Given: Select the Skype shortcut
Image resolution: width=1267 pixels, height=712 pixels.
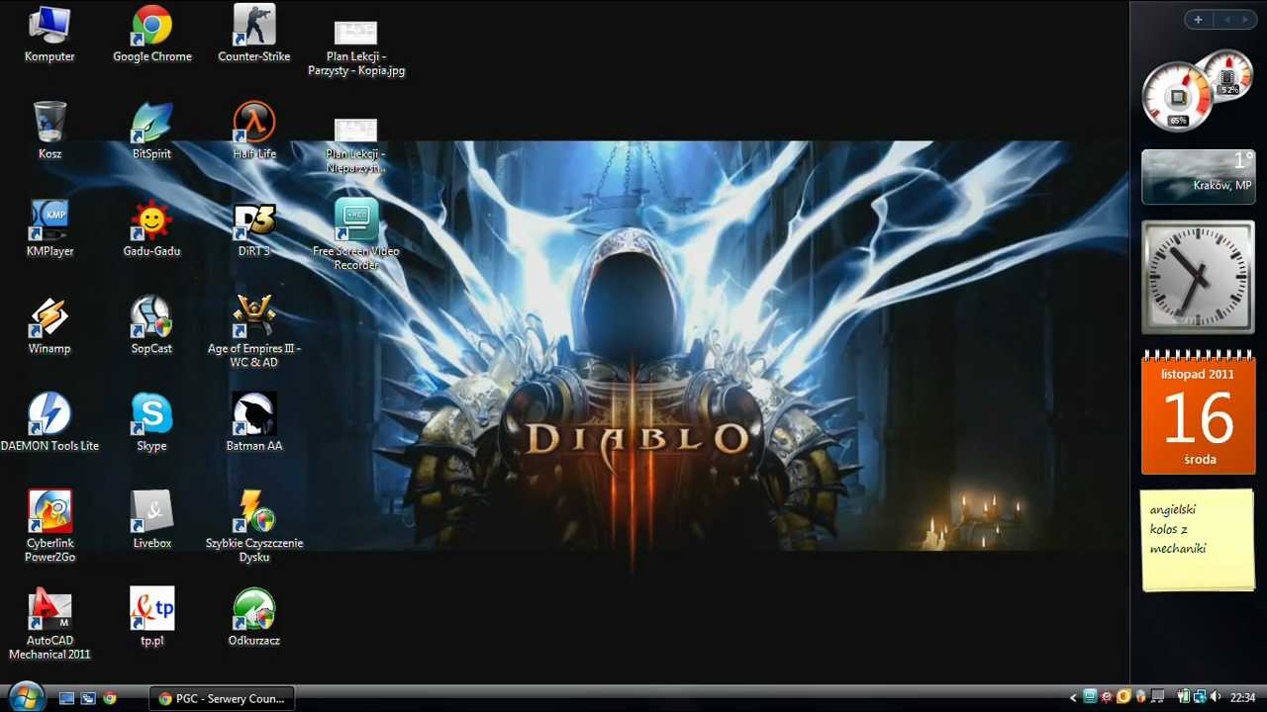Looking at the screenshot, I should (x=152, y=422).
